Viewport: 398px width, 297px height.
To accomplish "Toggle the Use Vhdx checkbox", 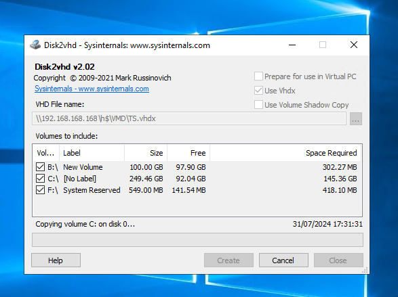I will click(258, 91).
